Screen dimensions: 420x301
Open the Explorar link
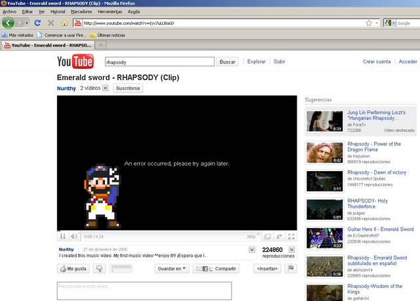point(257,62)
